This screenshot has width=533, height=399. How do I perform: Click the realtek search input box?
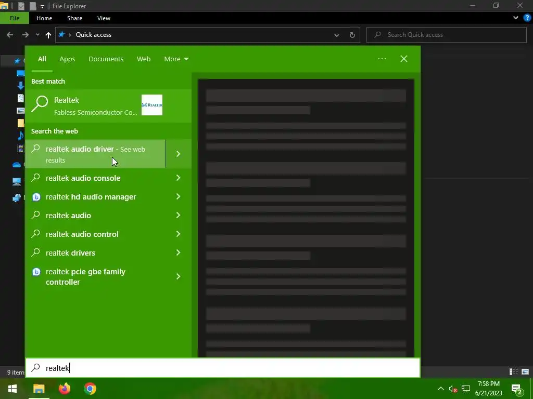click(223, 368)
